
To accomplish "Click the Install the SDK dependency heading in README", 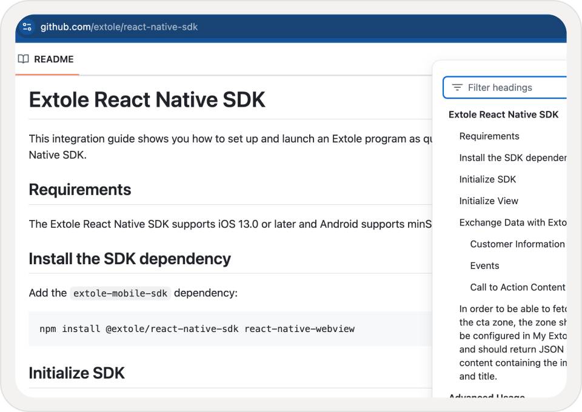I will [130, 259].
